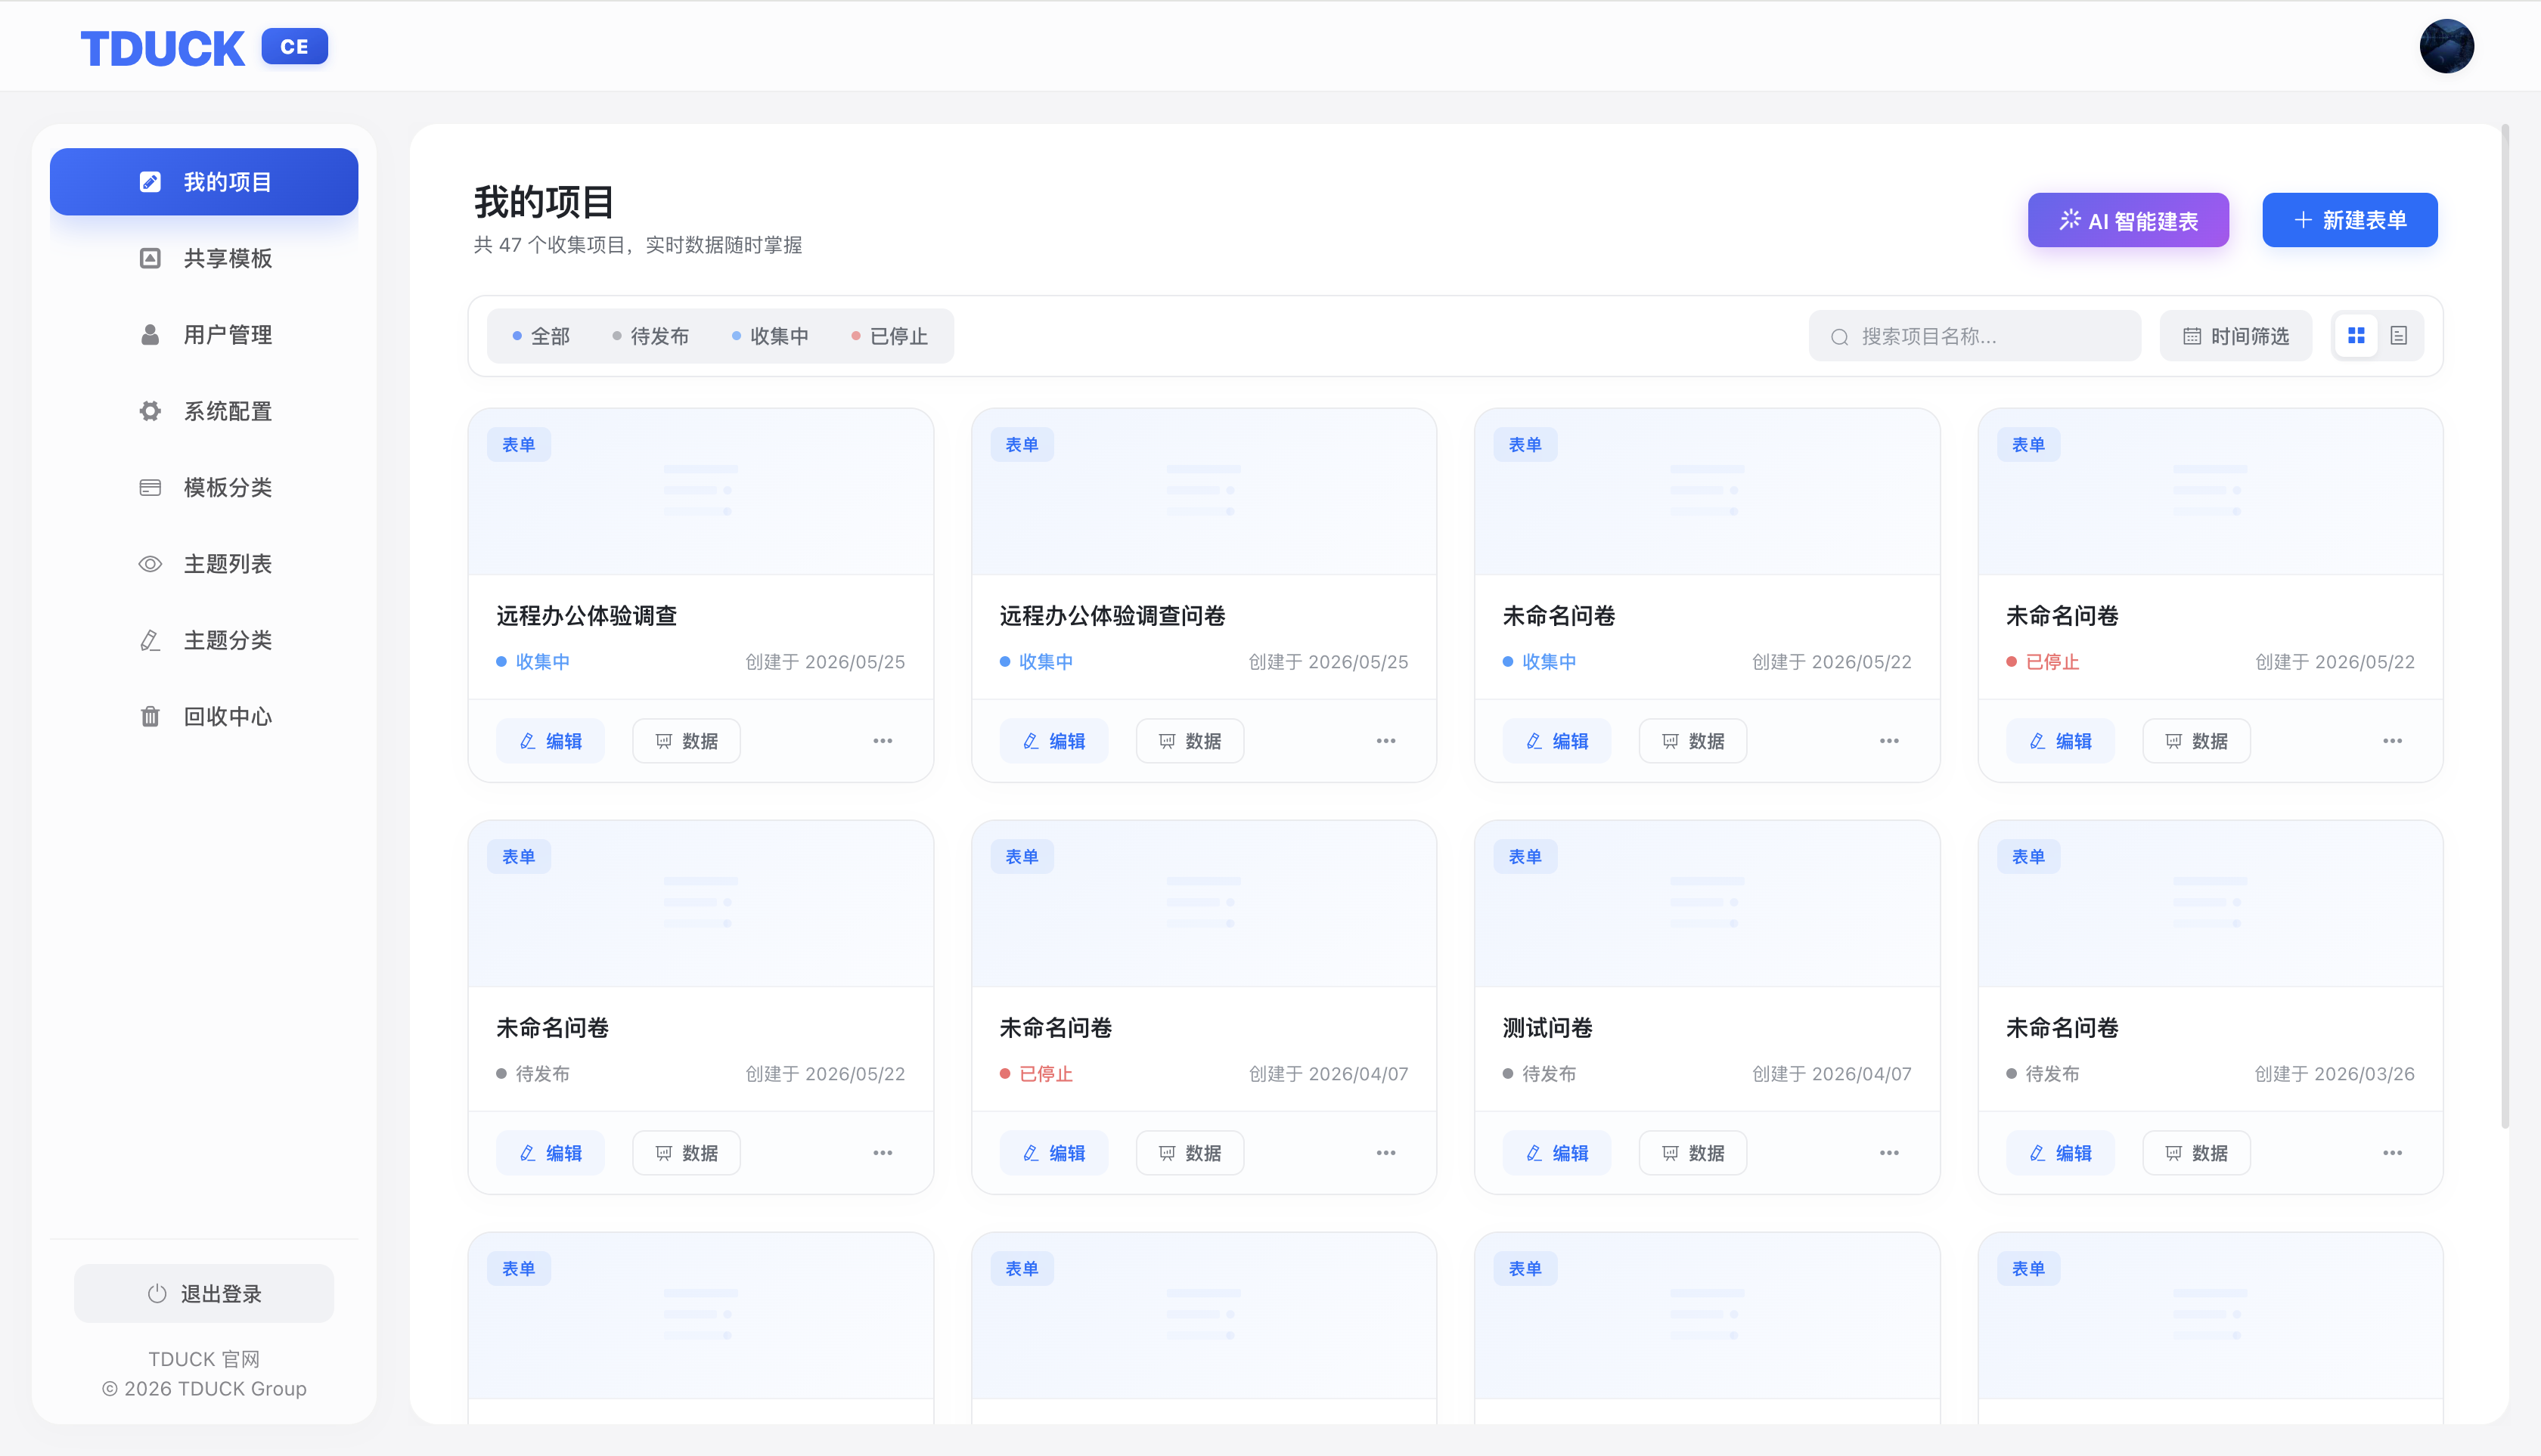Open 主题列表 sidebar item

(204, 564)
